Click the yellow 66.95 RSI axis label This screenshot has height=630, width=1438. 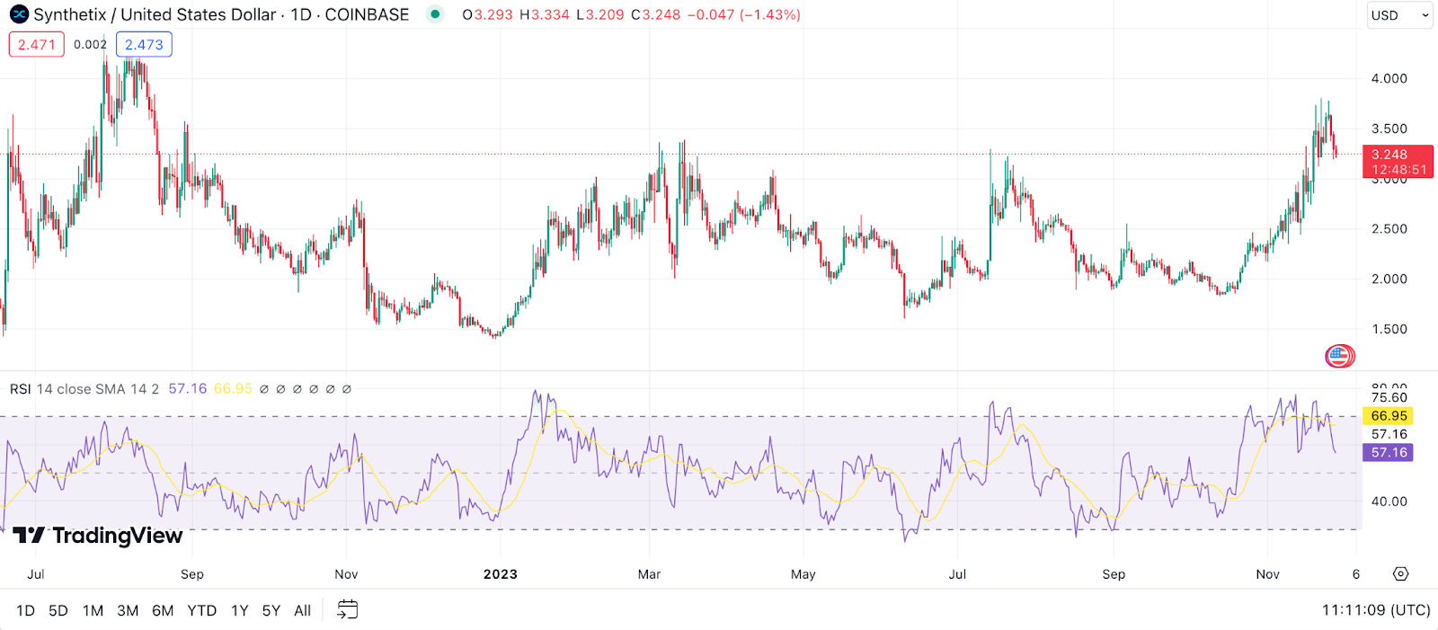coord(1389,415)
